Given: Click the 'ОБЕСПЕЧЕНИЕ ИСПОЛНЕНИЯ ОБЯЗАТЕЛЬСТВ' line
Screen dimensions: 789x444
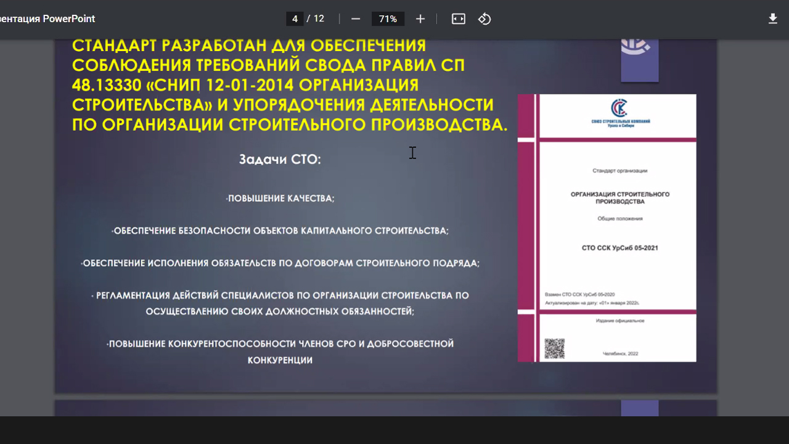Looking at the screenshot, I should coord(280,263).
